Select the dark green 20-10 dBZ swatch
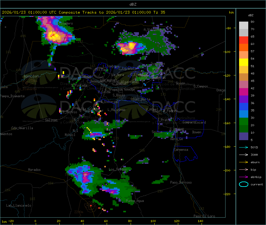The height and width of the screenshot is (225, 266). (244, 129)
